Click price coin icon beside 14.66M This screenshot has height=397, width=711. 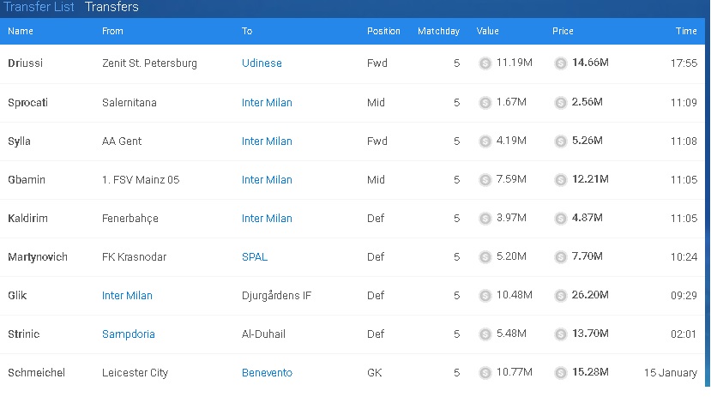(x=560, y=63)
